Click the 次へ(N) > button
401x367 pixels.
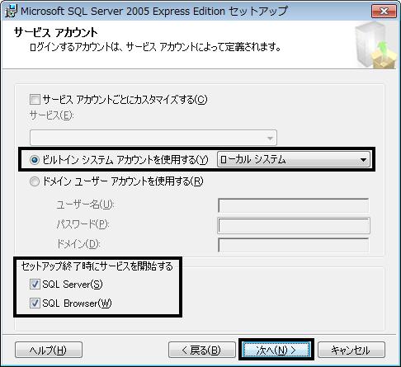pos(276,350)
